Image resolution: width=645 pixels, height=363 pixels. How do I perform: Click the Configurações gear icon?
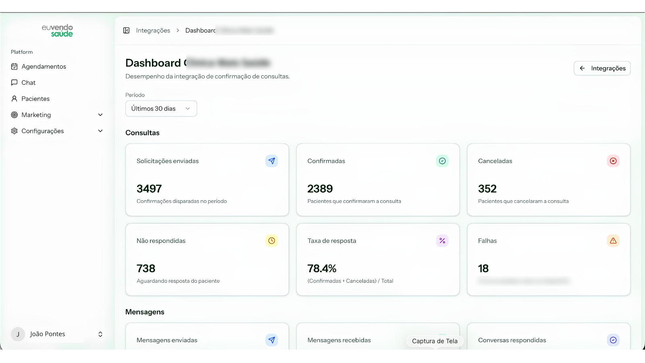click(x=15, y=131)
